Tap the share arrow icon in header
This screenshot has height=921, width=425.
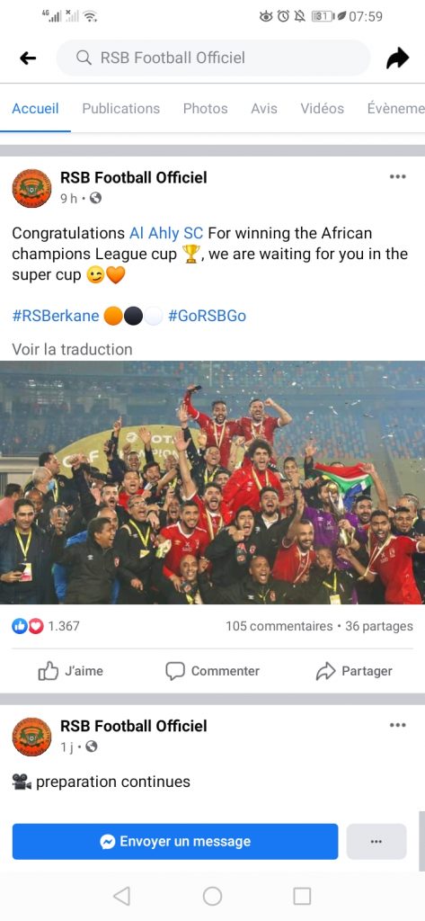pyautogui.click(x=397, y=58)
